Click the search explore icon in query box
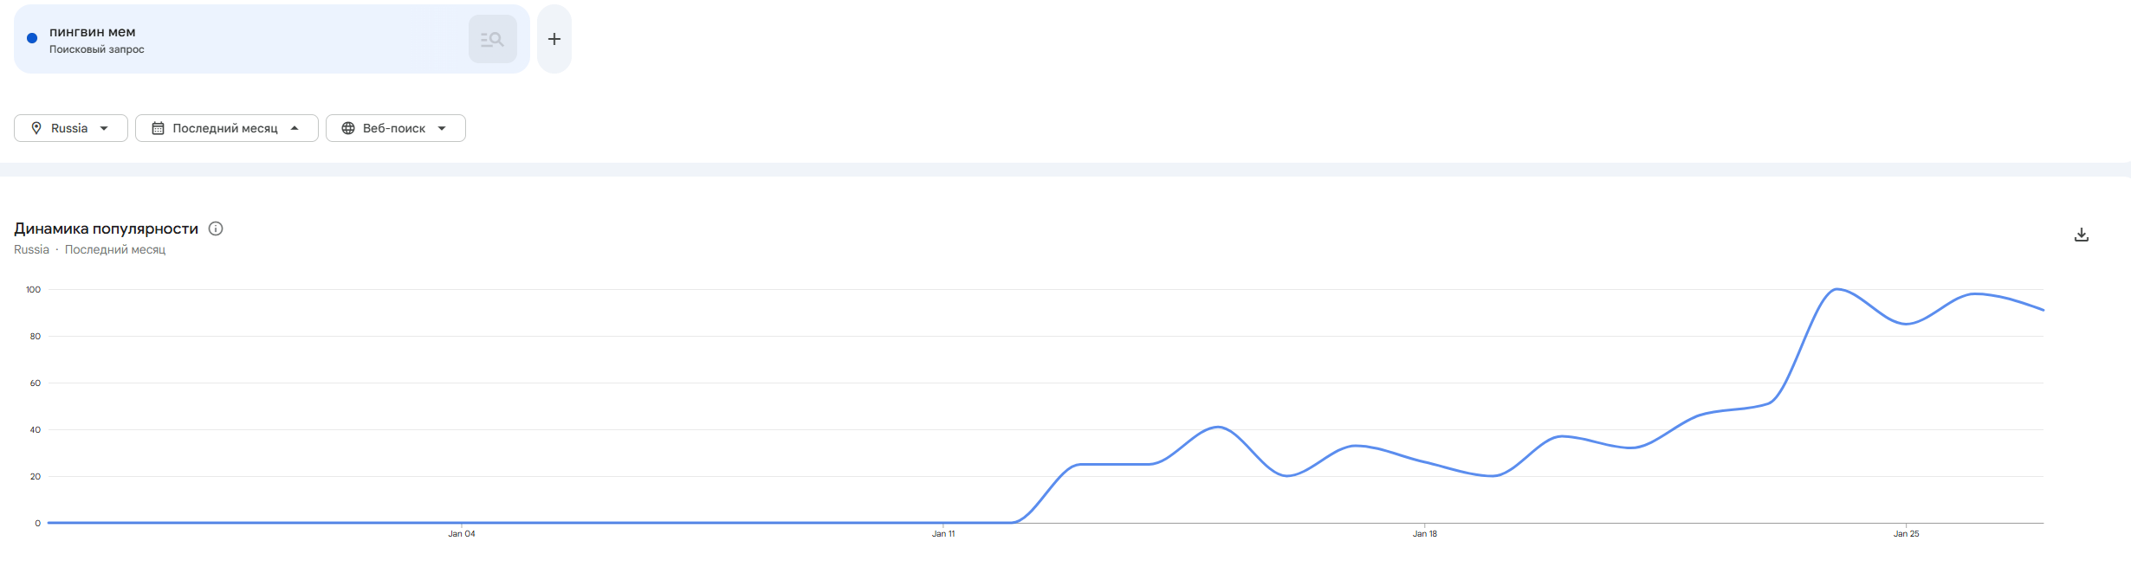 [492, 39]
